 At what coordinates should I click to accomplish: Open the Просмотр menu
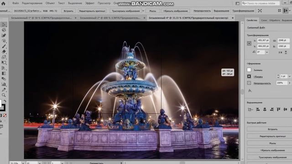click(x=104, y=3)
